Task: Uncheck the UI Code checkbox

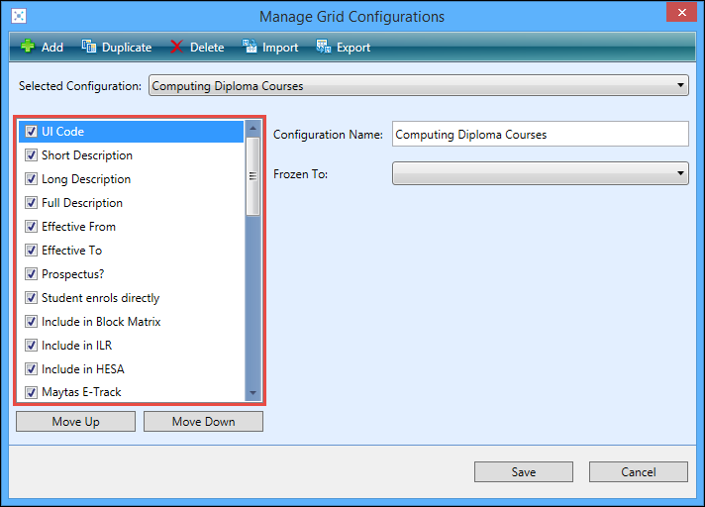Action: click(31, 132)
